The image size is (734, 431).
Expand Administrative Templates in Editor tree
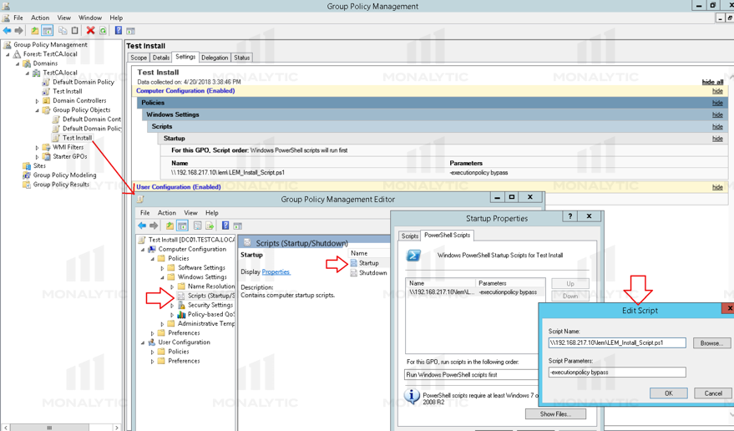(163, 324)
